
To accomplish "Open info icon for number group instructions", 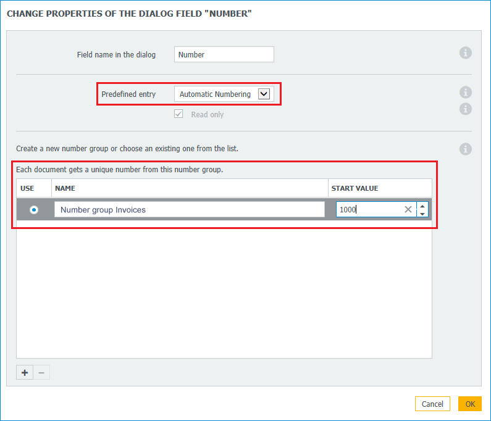I will (x=466, y=149).
